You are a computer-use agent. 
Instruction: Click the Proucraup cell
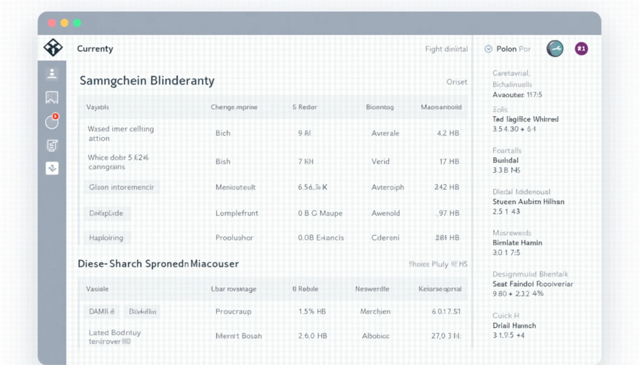tap(233, 312)
